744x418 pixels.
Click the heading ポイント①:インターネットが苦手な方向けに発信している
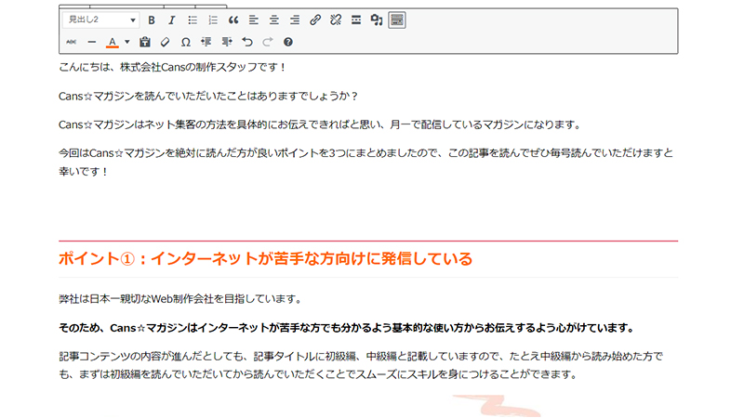coord(265,258)
